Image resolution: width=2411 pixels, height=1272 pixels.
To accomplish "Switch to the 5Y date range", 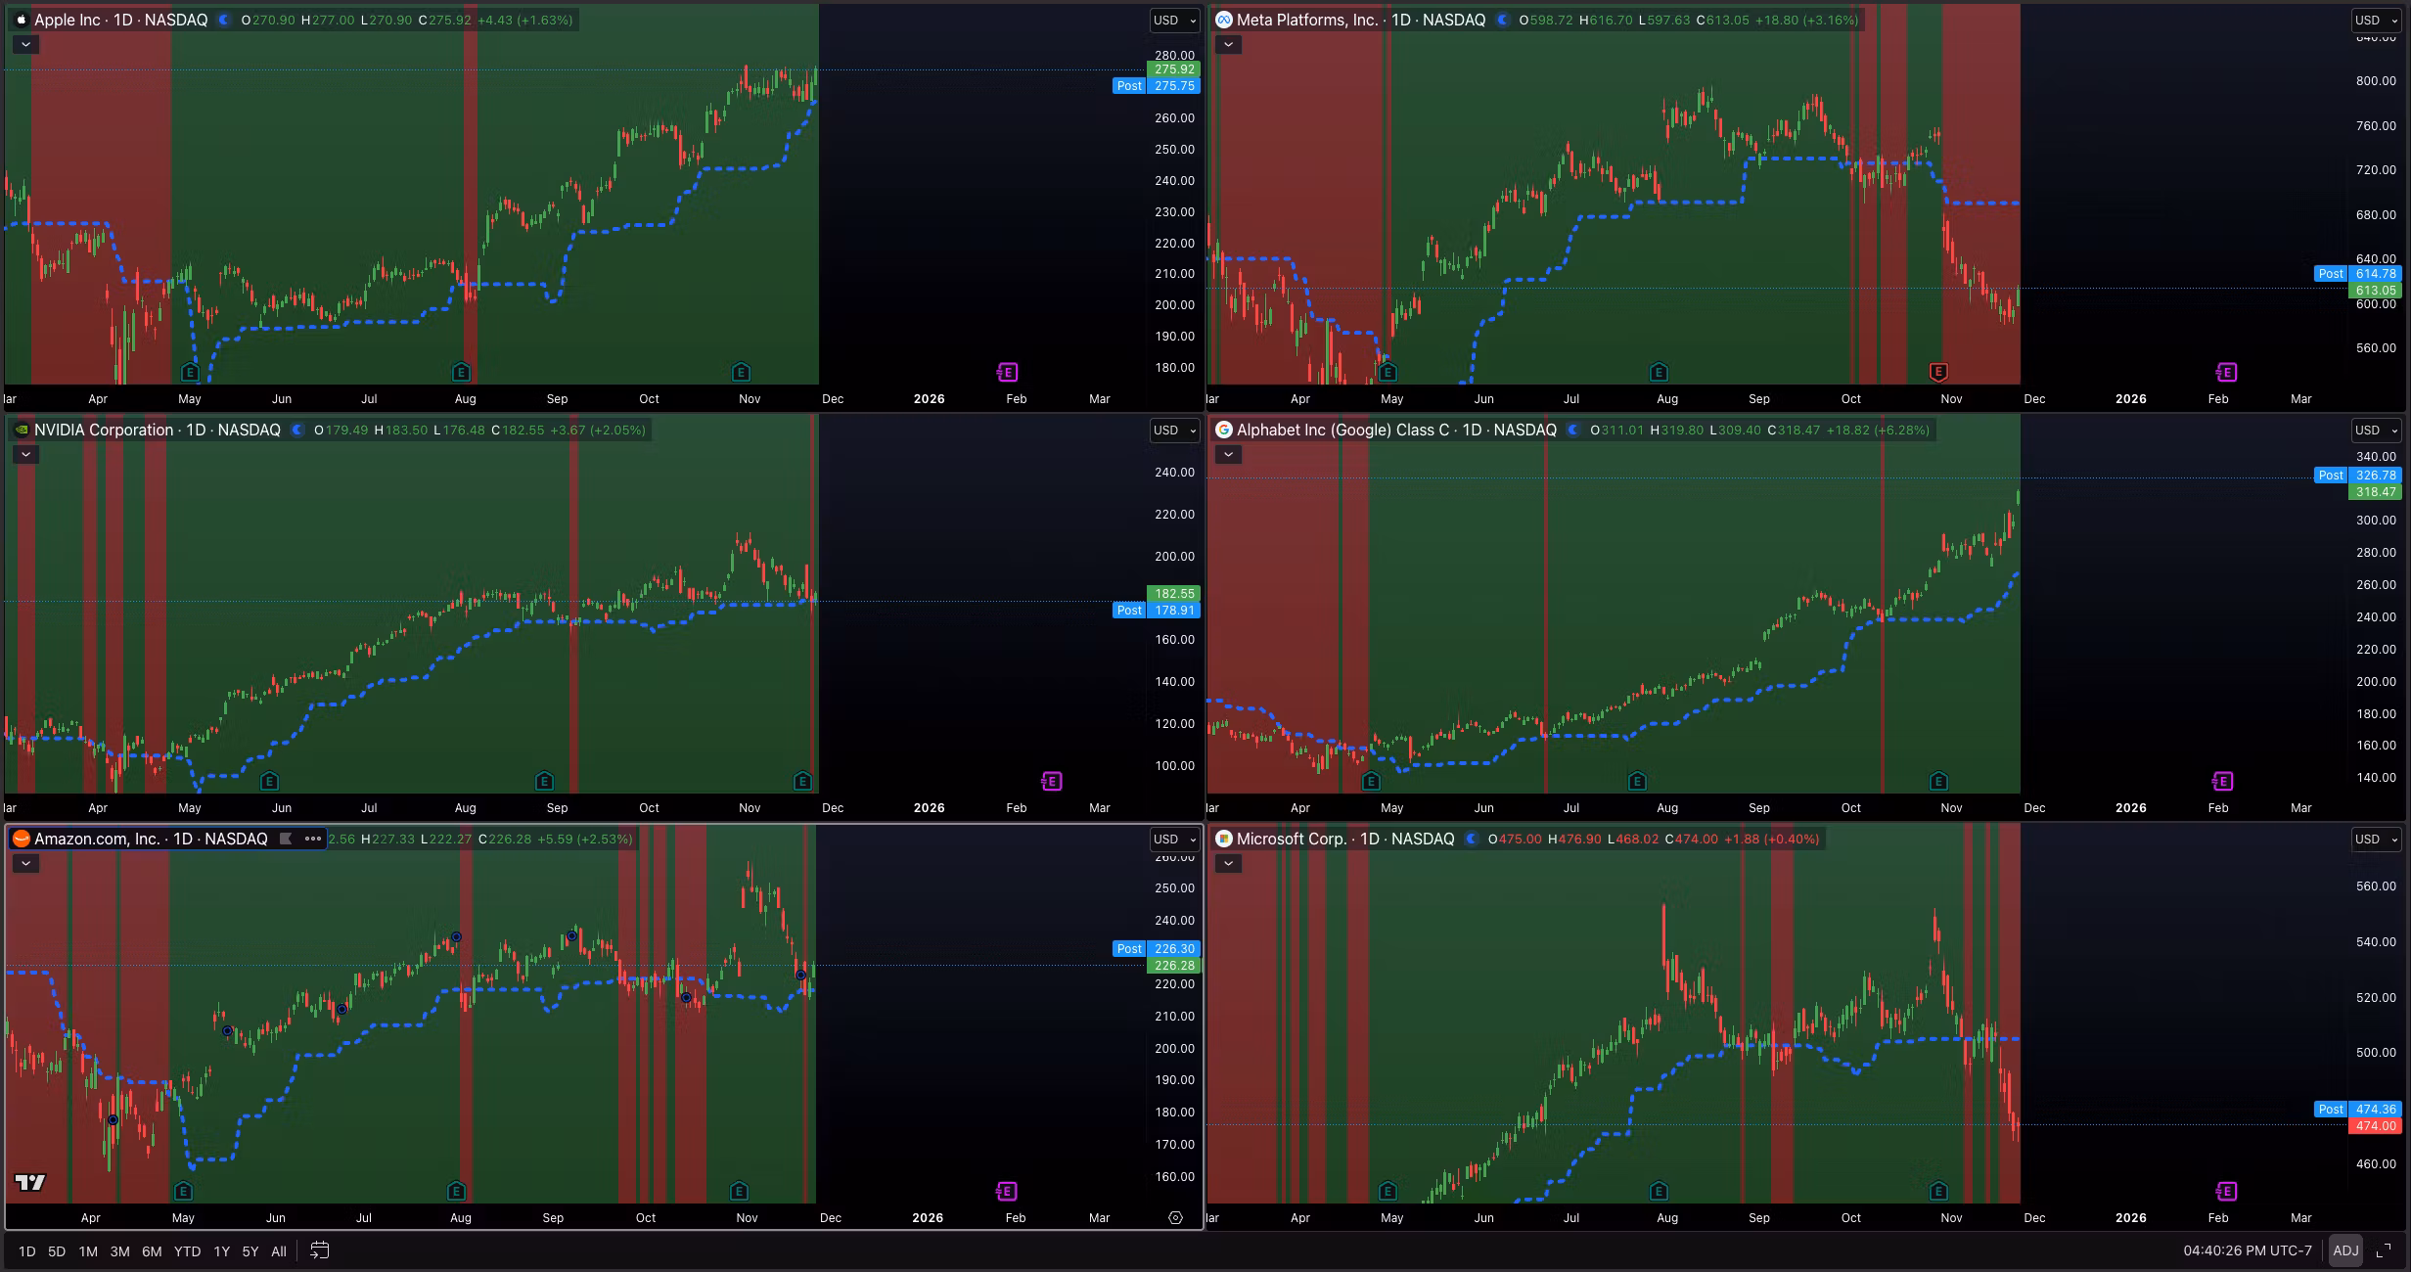I will pos(250,1250).
